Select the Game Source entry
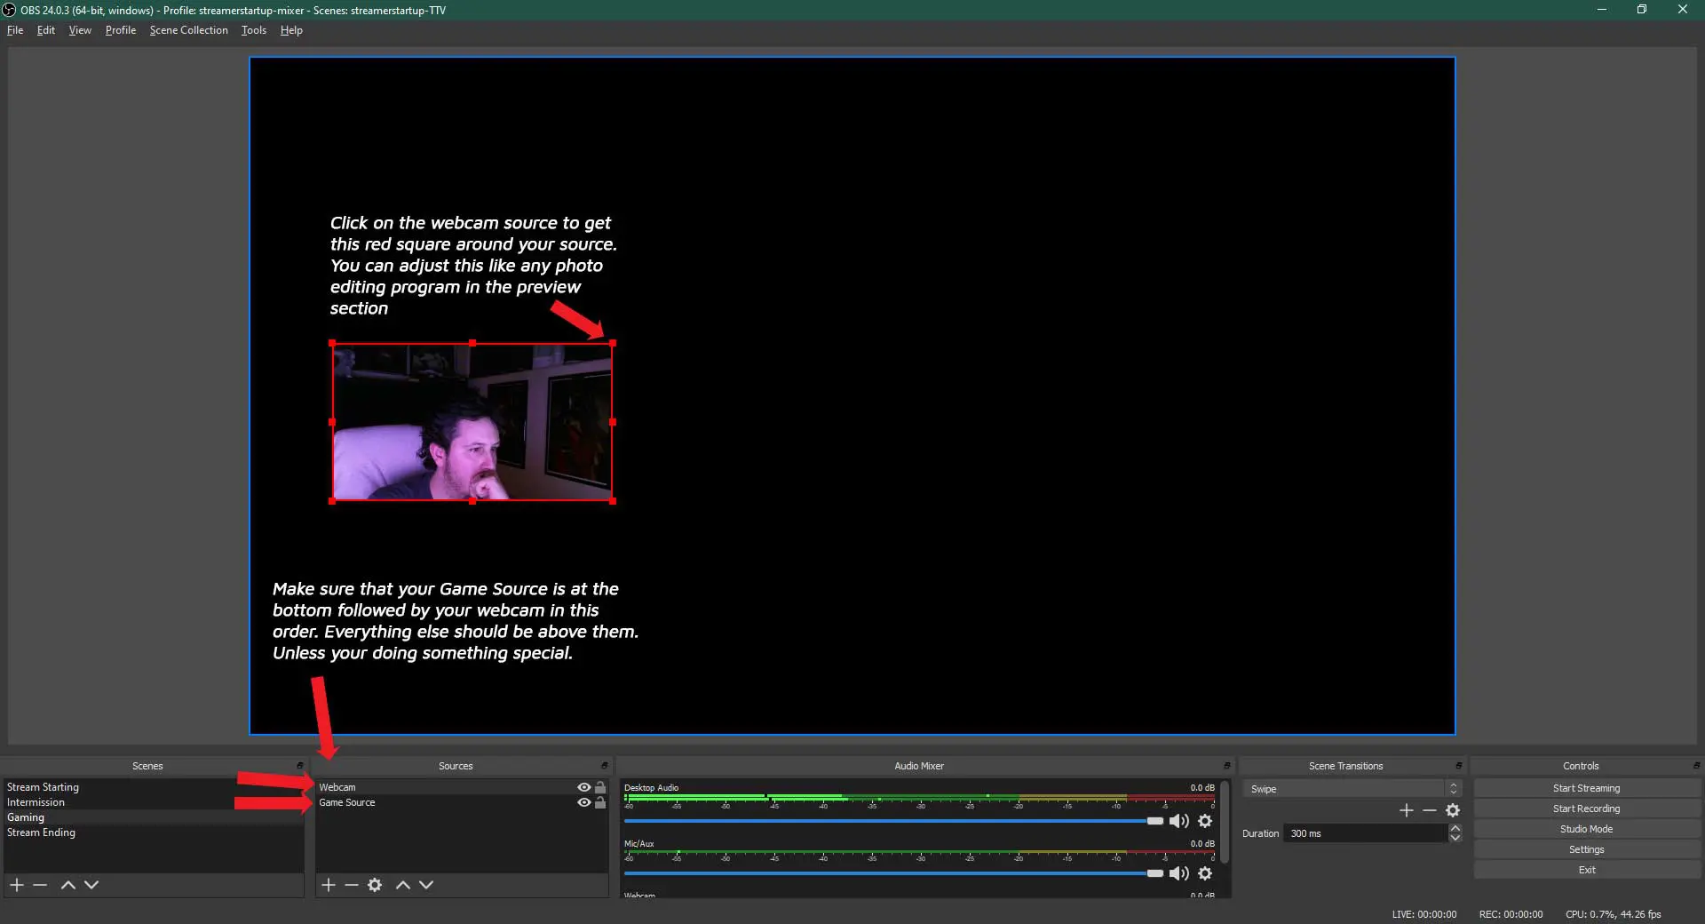The height and width of the screenshot is (924, 1705). tap(444, 802)
